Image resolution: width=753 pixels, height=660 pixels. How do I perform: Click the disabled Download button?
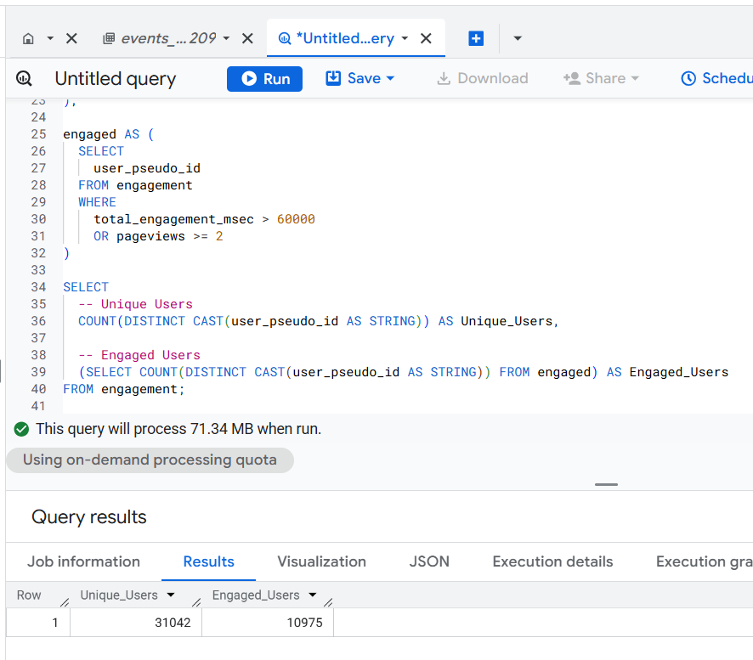pos(482,78)
